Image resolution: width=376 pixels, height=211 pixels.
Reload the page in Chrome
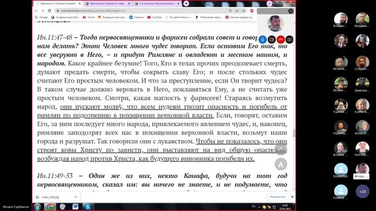click(49, 11)
